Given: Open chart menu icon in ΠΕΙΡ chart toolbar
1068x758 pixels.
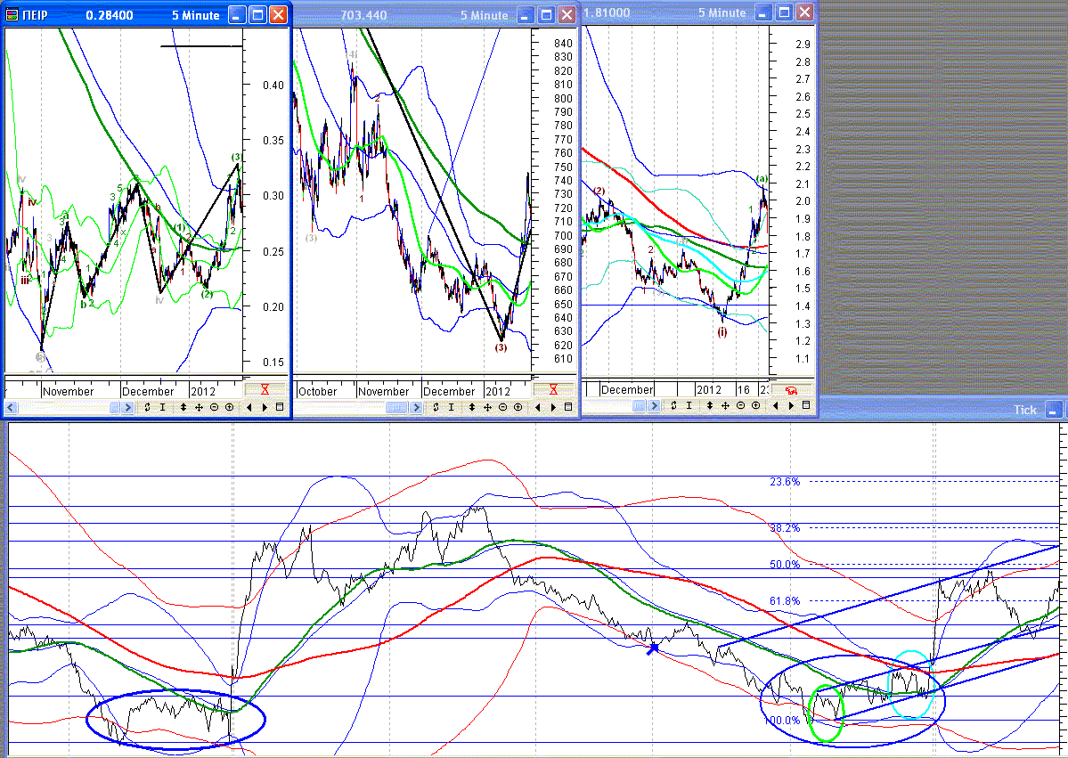Looking at the screenshot, I should 280,407.
